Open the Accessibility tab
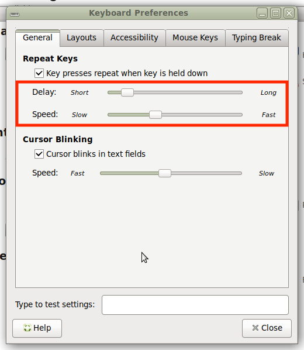This screenshot has width=304, height=350. point(134,37)
